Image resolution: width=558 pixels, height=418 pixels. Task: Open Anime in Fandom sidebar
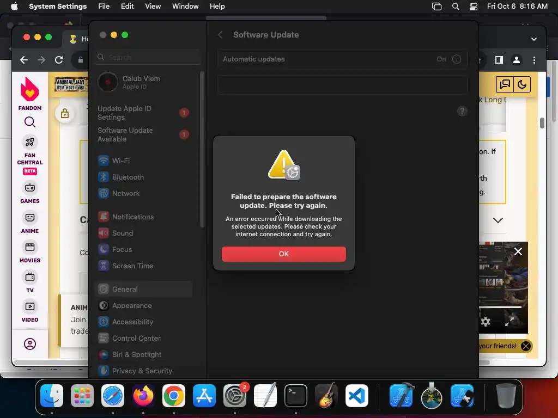pyautogui.click(x=30, y=223)
